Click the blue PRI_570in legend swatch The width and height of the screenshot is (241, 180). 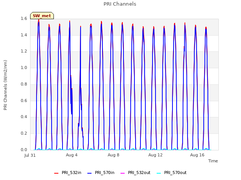(89, 173)
